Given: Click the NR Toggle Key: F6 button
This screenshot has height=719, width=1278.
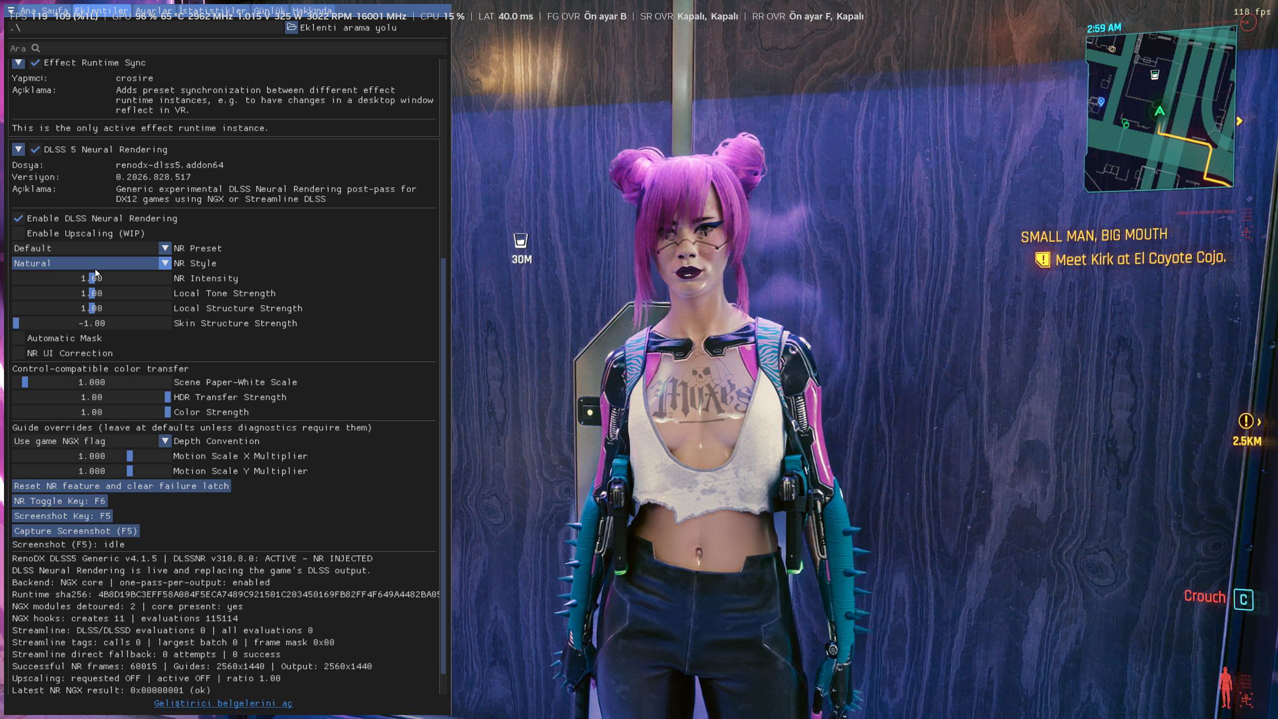Looking at the screenshot, I should coord(59,501).
